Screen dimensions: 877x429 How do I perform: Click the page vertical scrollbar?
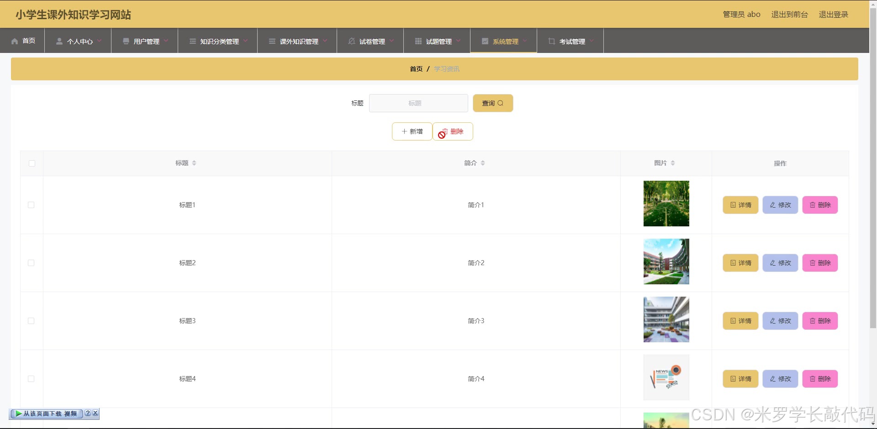[x=873, y=169]
